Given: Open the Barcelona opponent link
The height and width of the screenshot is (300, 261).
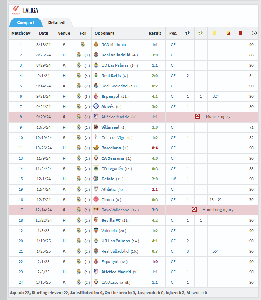Looking at the screenshot, I should pos(111,148).
